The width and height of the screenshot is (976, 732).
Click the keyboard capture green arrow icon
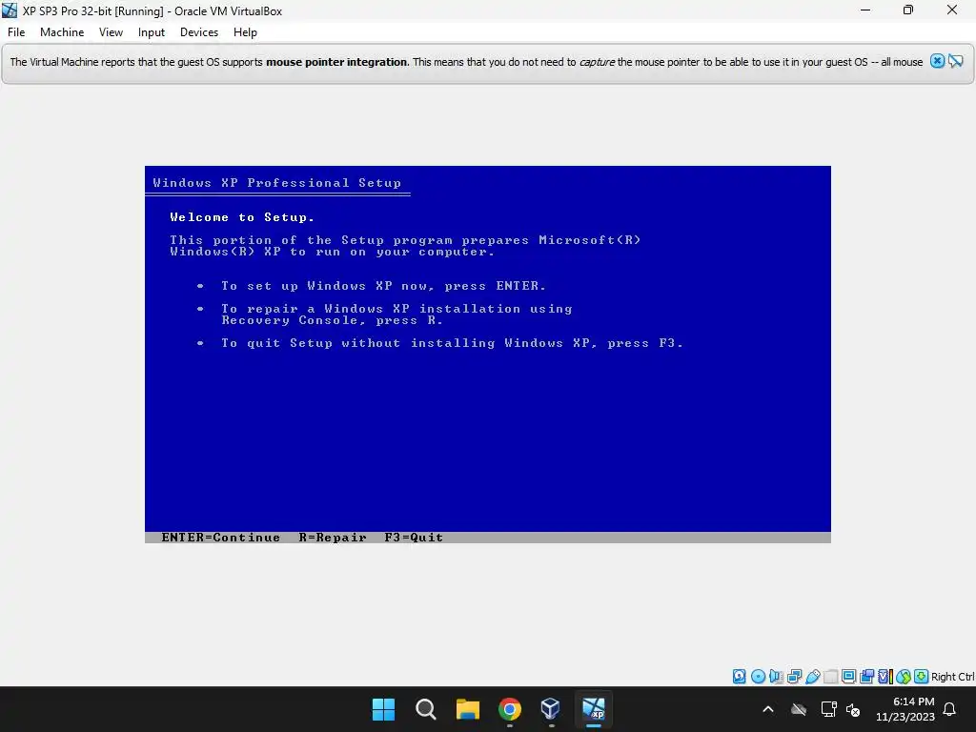coord(922,676)
